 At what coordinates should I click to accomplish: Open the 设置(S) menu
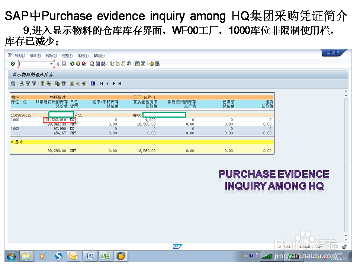(x=68, y=55)
